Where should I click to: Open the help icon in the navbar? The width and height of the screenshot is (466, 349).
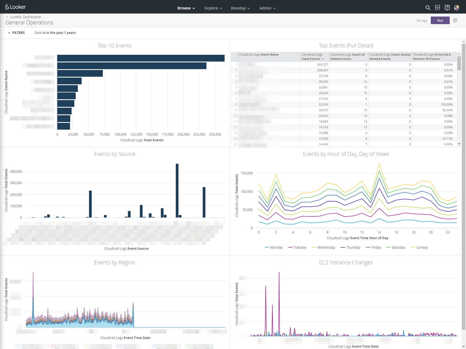[447, 8]
